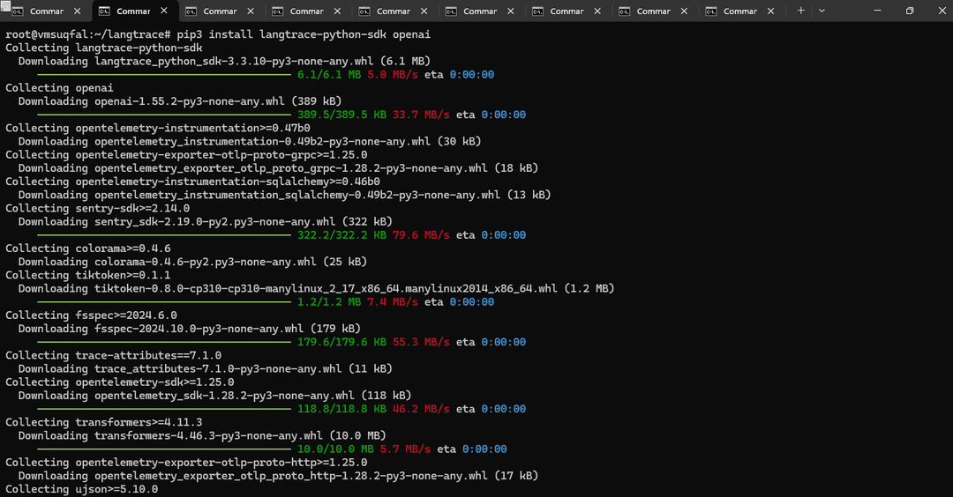Select the fourth terminal tab
953x497 pixels.
306,11
